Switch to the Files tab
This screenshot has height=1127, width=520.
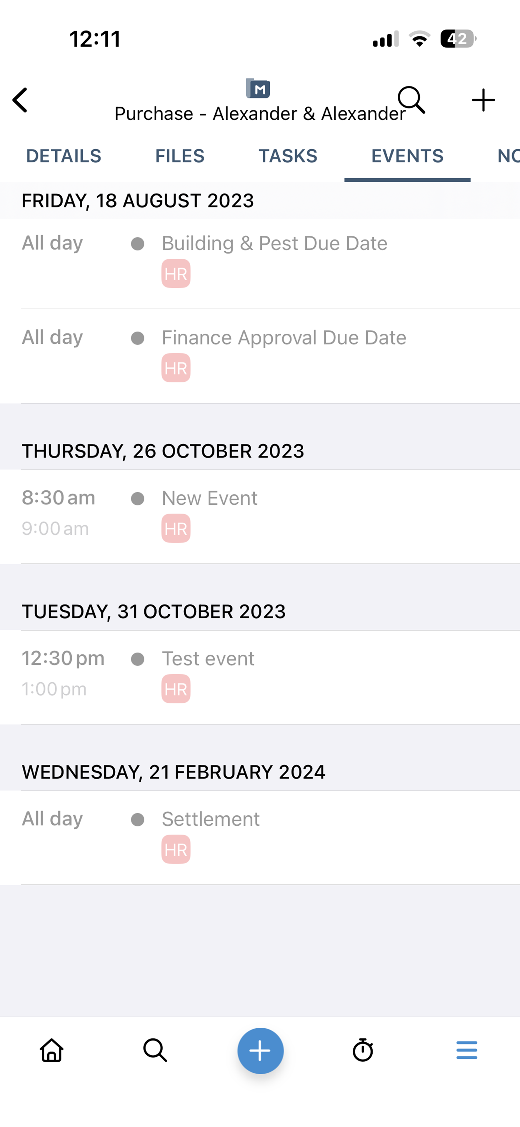180,156
